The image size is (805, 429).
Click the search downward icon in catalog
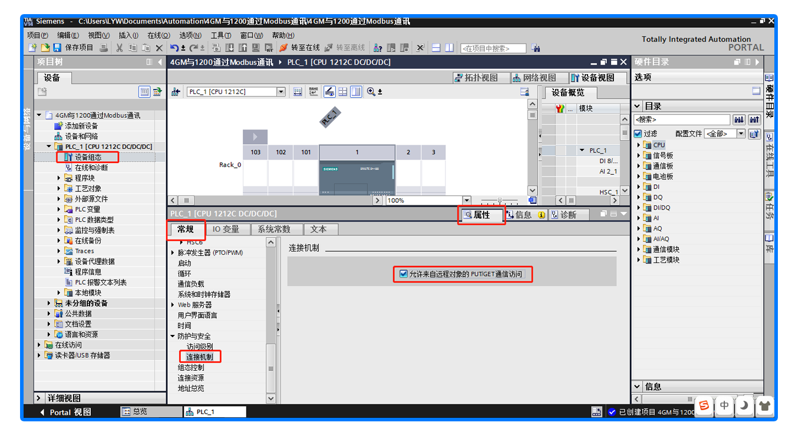[739, 119]
